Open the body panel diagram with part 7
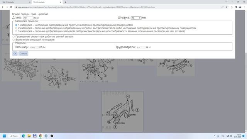Viewport: 247px width, 139px height. (59, 76)
